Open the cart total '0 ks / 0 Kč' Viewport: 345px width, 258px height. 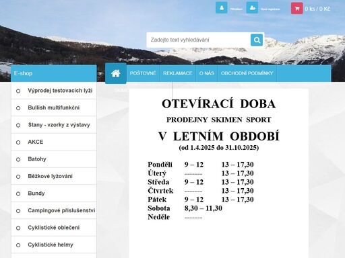pyautogui.click(x=317, y=9)
